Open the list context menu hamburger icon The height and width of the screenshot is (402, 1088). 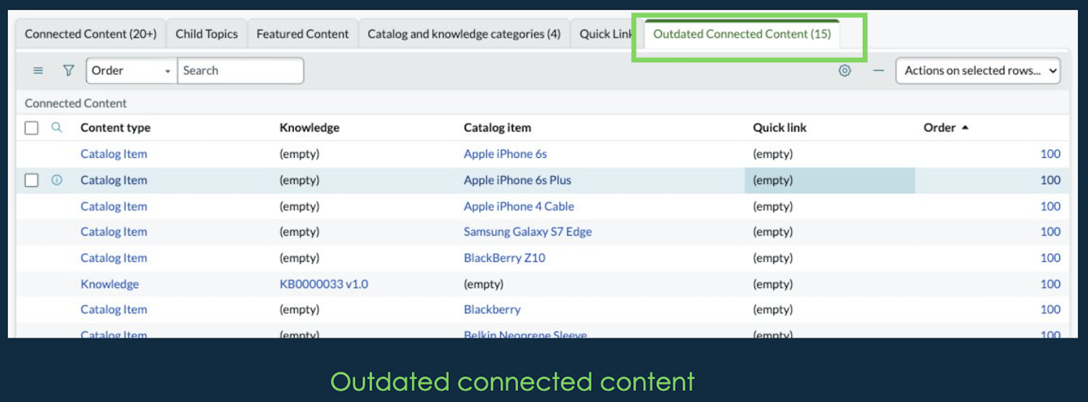[38, 71]
